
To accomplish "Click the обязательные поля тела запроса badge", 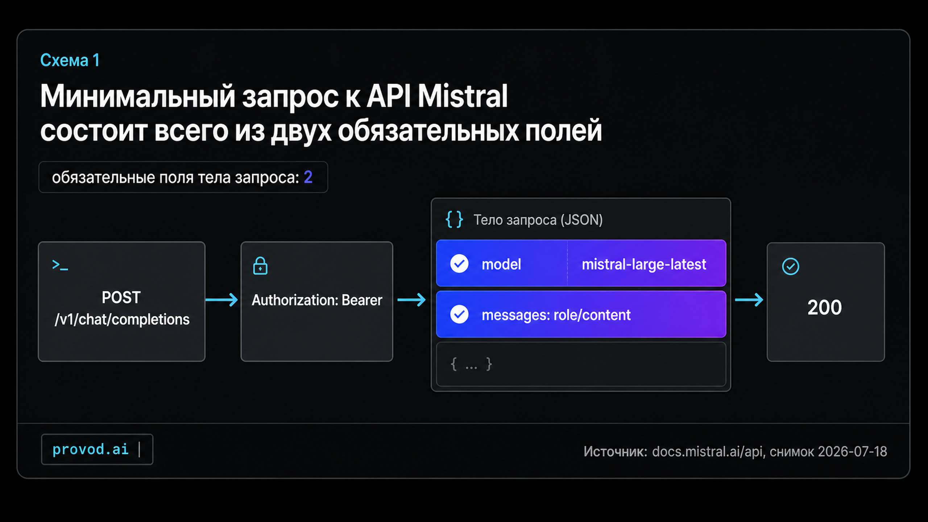I will click(x=183, y=177).
